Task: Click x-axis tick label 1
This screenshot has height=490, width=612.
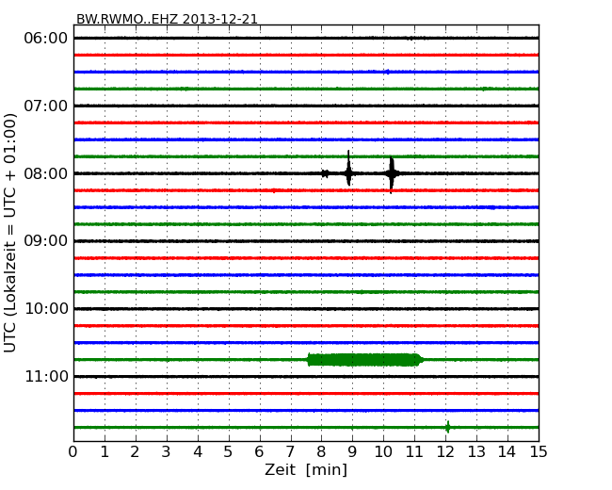Action: (105, 452)
